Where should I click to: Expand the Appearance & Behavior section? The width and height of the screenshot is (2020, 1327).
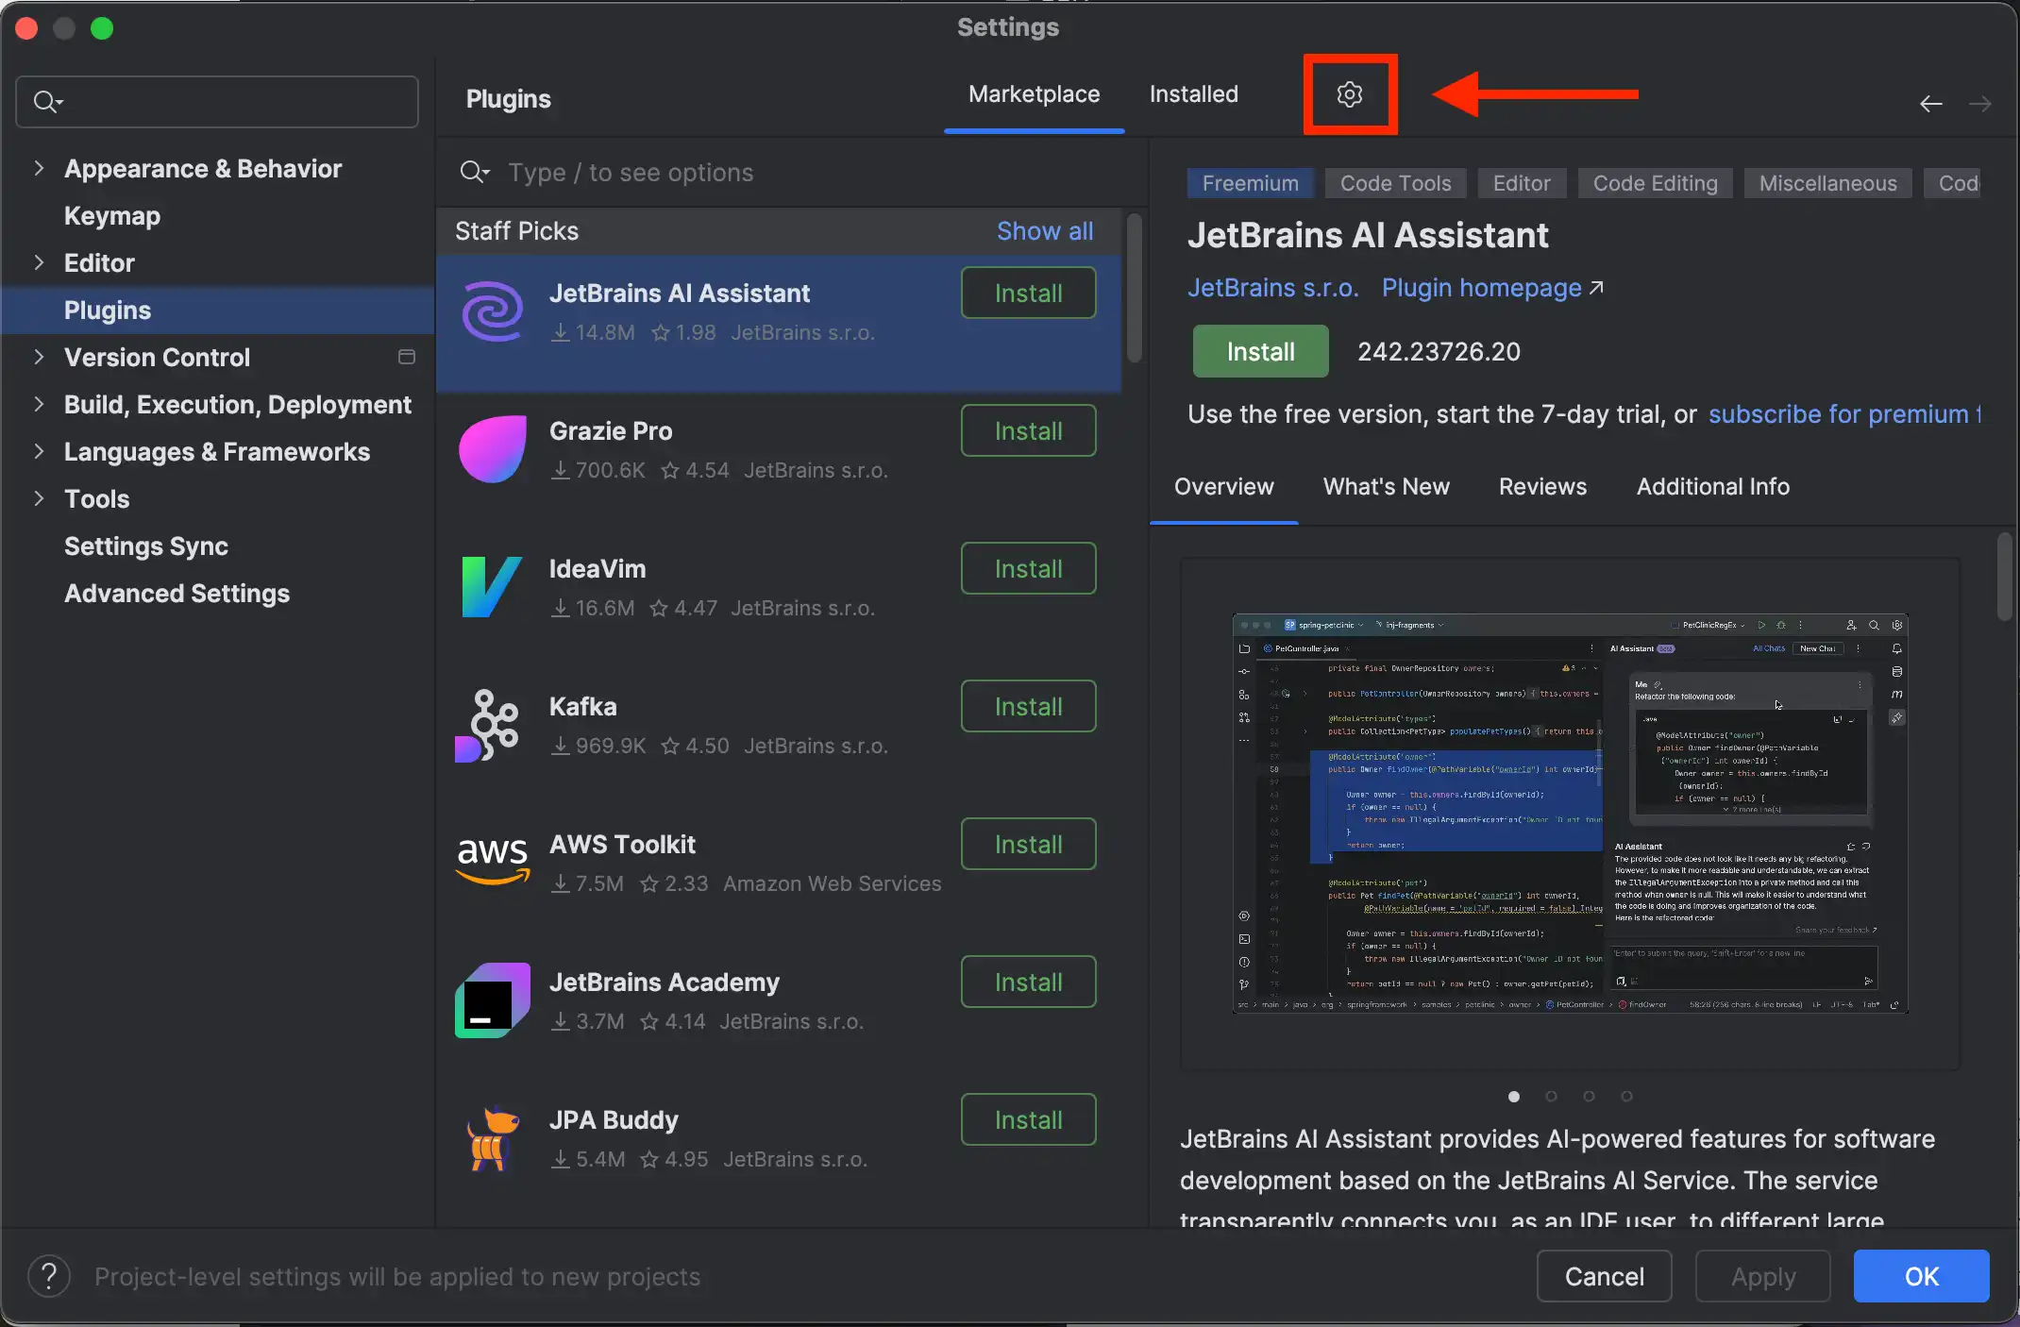pyautogui.click(x=39, y=167)
